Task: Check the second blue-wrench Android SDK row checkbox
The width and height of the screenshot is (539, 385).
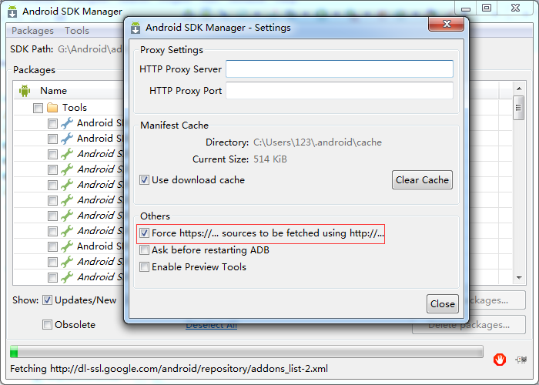Action: (x=52, y=139)
